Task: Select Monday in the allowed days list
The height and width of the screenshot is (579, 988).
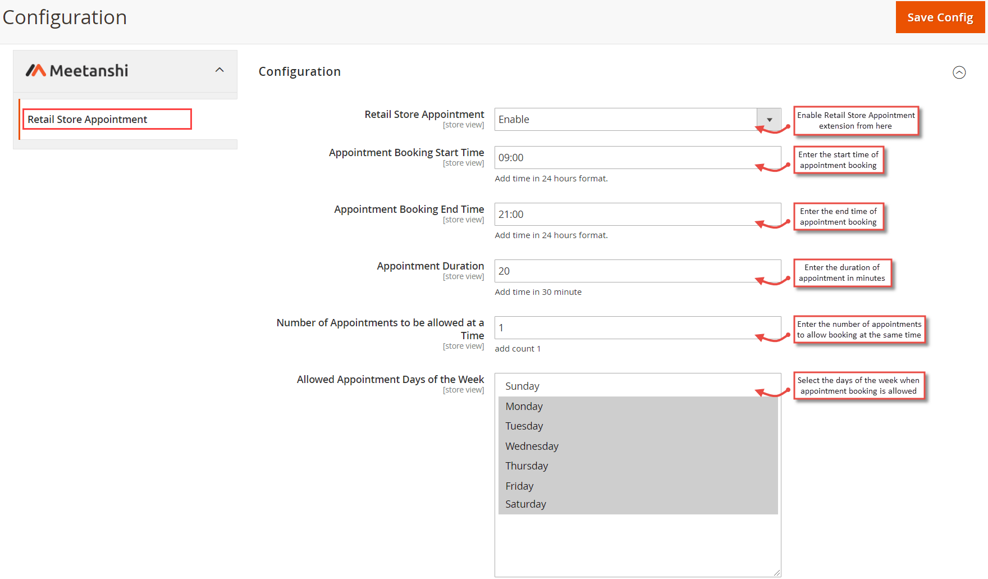Action: point(524,406)
